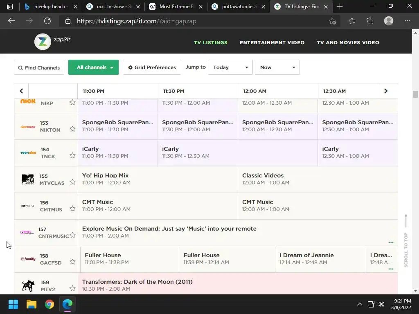Go to previous time slots in grid

[21, 91]
